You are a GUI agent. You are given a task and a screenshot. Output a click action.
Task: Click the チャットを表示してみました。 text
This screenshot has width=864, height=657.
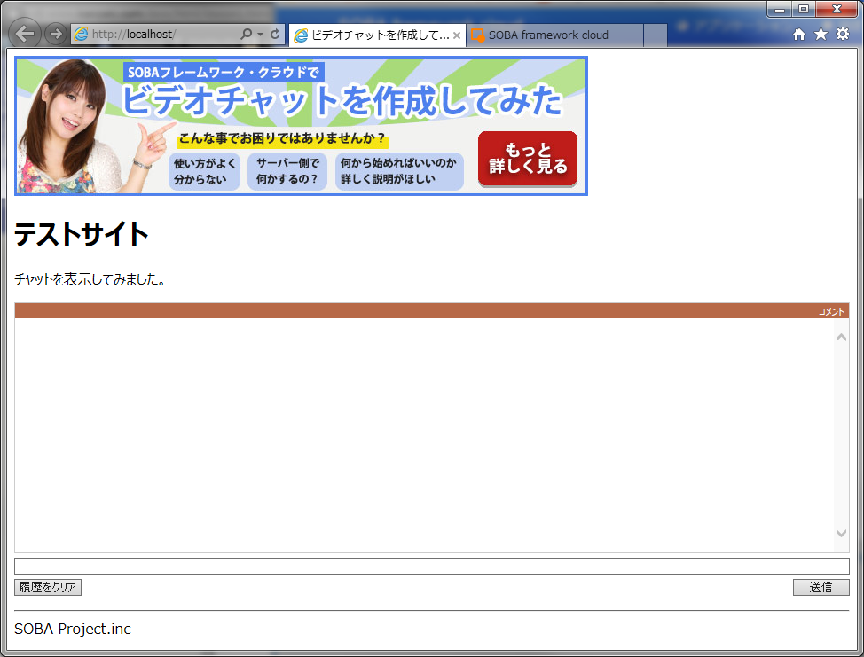90,280
